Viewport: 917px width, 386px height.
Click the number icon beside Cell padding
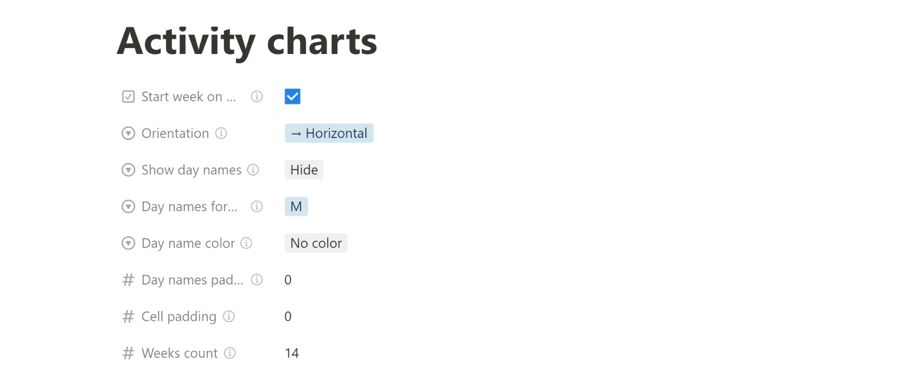pyautogui.click(x=128, y=316)
